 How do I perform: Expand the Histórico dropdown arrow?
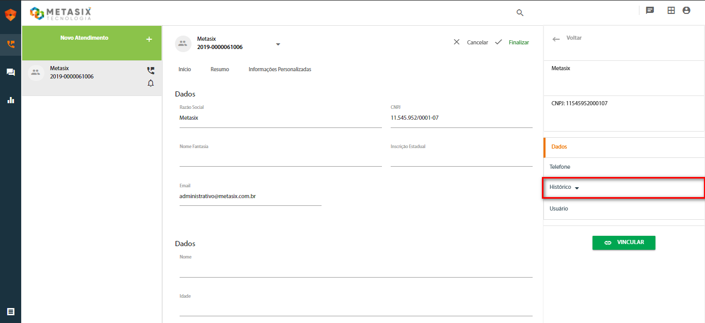tap(577, 188)
